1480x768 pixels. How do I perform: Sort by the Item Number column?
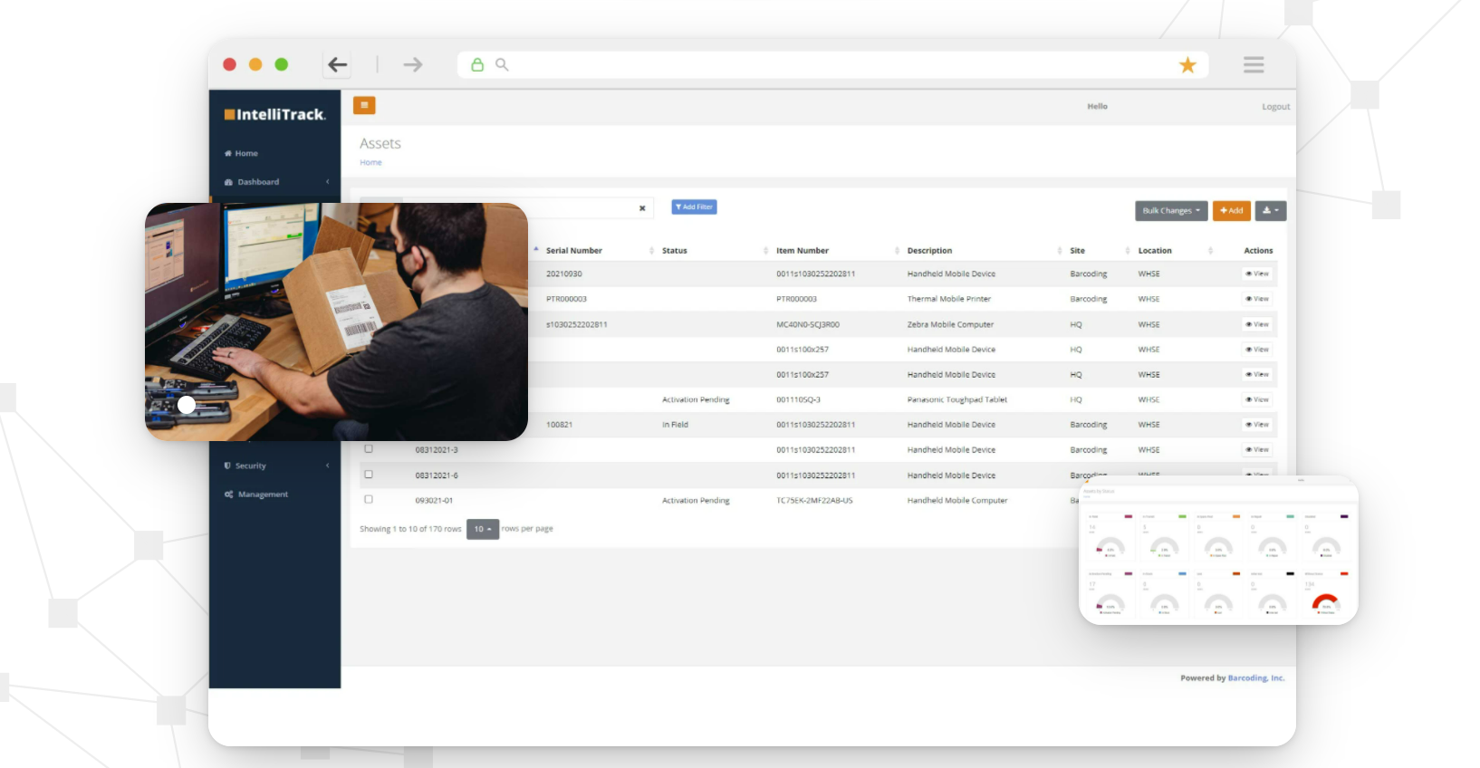(802, 251)
